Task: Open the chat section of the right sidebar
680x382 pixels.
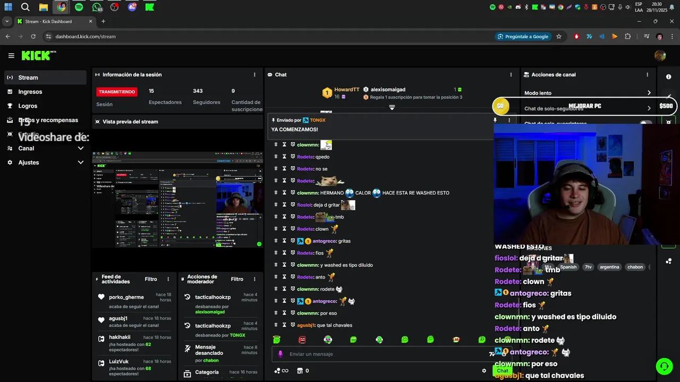Action: [x=668, y=261]
